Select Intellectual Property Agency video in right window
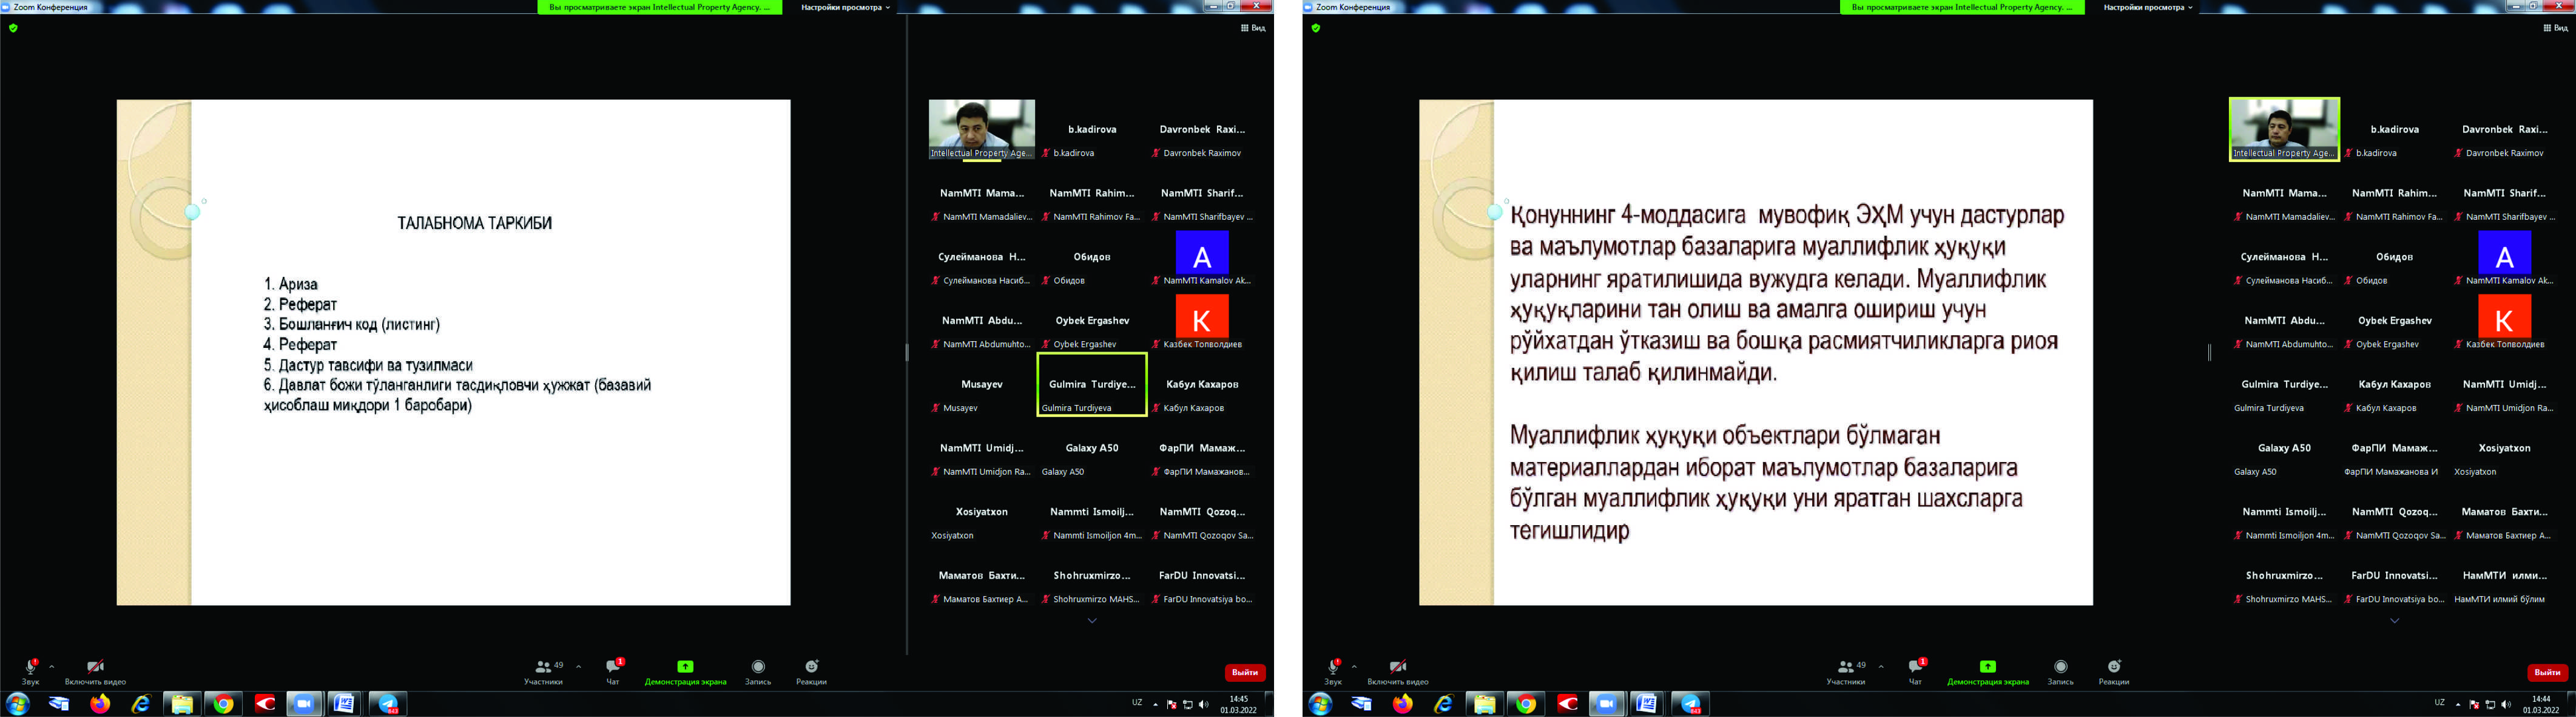This screenshot has width=2576, height=717. point(2284,128)
